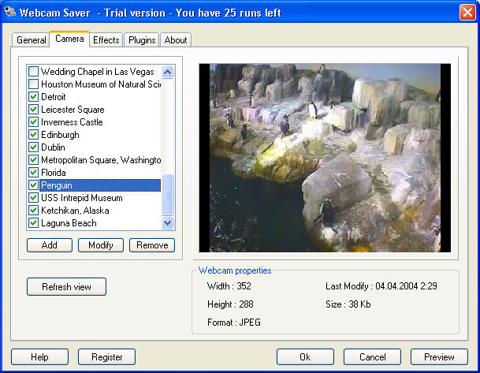The height and width of the screenshot is (373, 480).
Task: Click Modify to edit selected camera
Action: click(x=101, y=245)
